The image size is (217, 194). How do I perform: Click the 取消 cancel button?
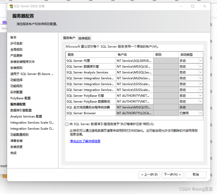[196, 174]
